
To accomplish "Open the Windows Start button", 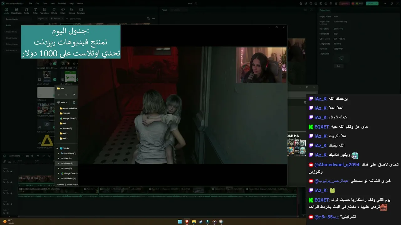I will [180, 222].
